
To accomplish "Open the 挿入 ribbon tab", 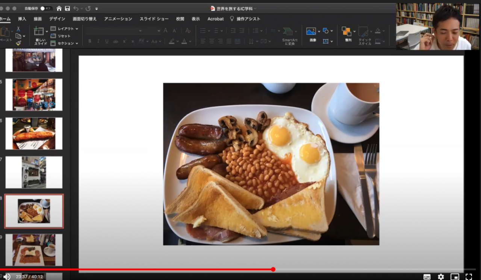I will click(22, 19).
